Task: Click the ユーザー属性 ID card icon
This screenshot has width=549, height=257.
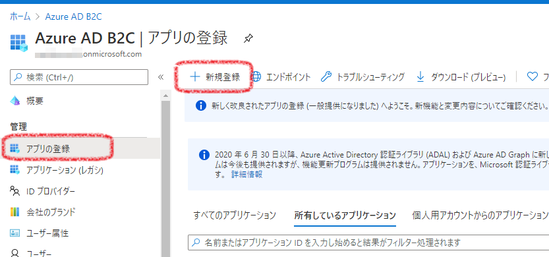Action: click(x=14, y=233)
